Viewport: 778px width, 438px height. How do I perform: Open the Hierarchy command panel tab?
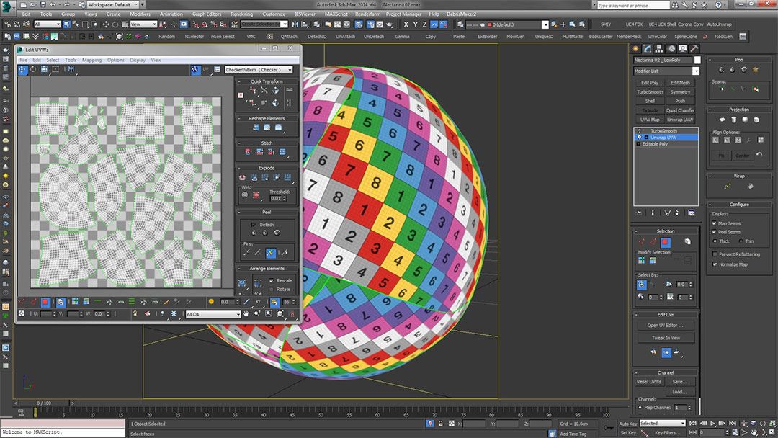click(x=659, y=48)
